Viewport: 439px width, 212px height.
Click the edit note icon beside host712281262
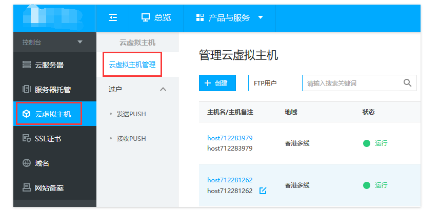(263, 191)
